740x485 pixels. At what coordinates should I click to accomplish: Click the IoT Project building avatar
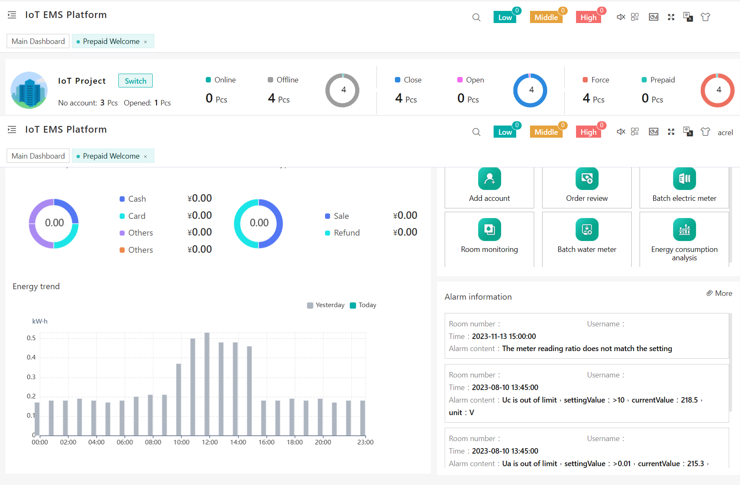(29, 90)
